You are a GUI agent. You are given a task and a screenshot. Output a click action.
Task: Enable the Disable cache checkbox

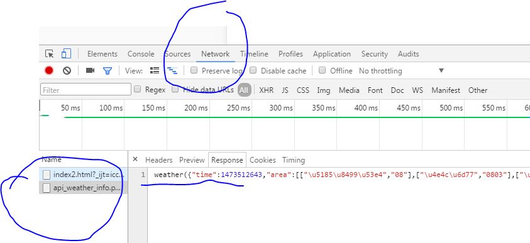pyautogui.click(x=253, y=70)
